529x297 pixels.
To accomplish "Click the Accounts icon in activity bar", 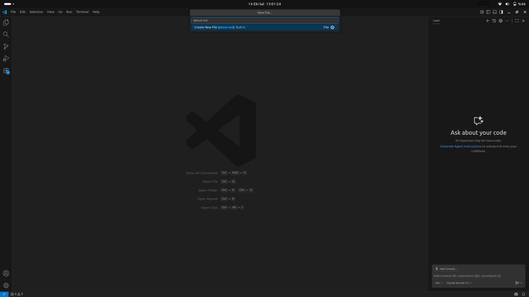I will pyautogui.click(x=6, y=273).
